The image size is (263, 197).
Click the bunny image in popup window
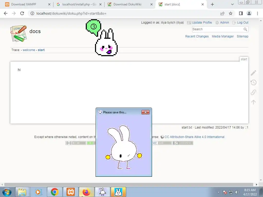[124, 147]
